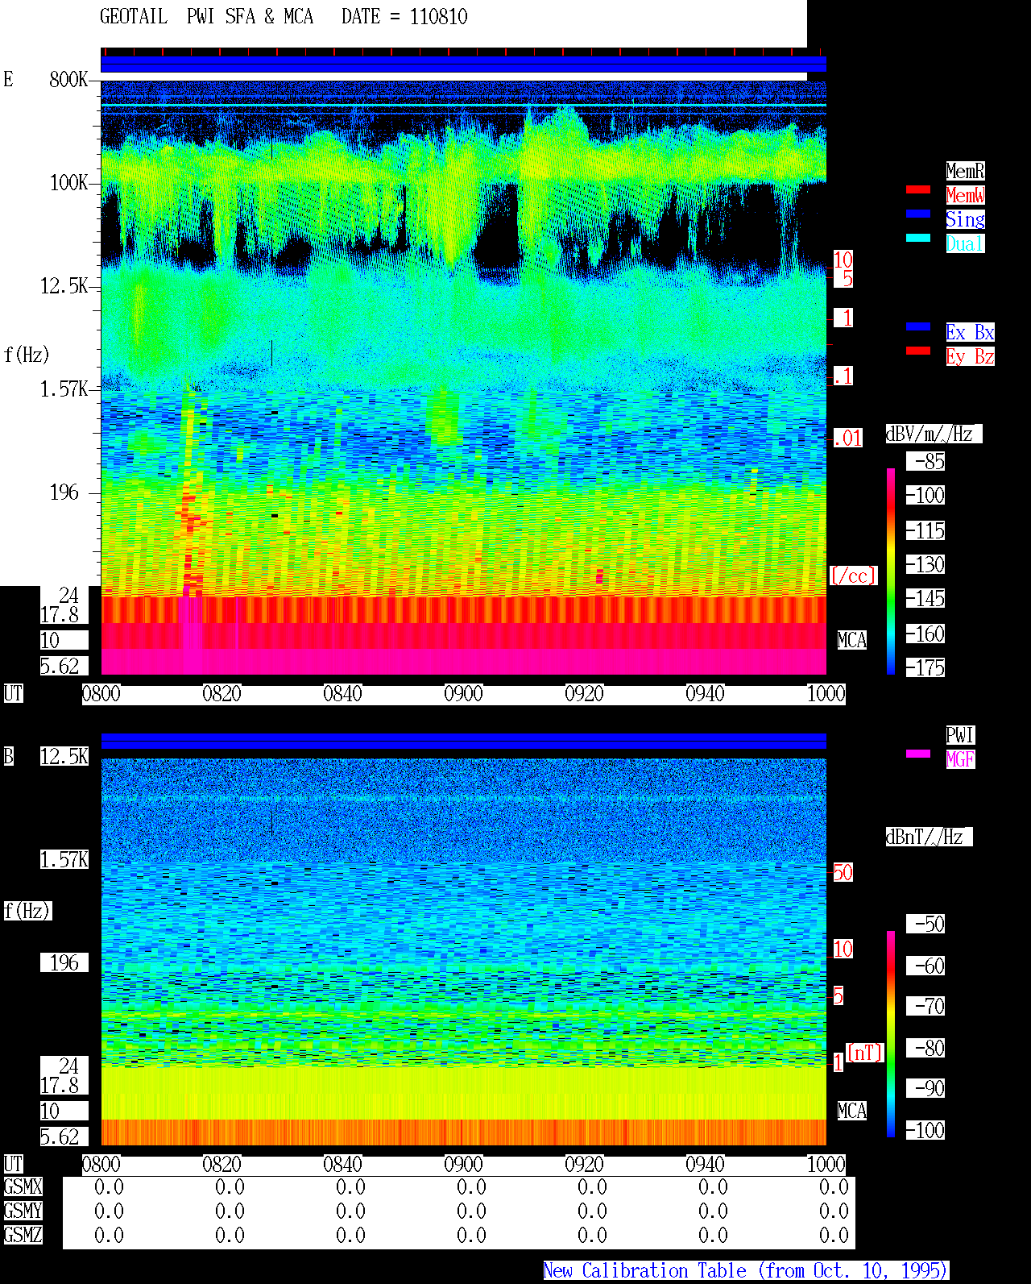Click the red MemW legend swatch
The image size is (1031, 1284).
[918, 189]
